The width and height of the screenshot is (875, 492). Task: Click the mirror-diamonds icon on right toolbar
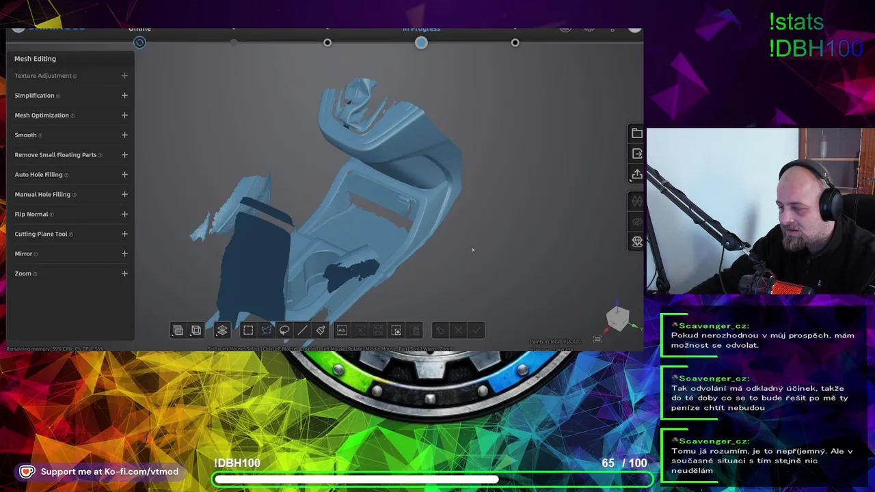636,201
